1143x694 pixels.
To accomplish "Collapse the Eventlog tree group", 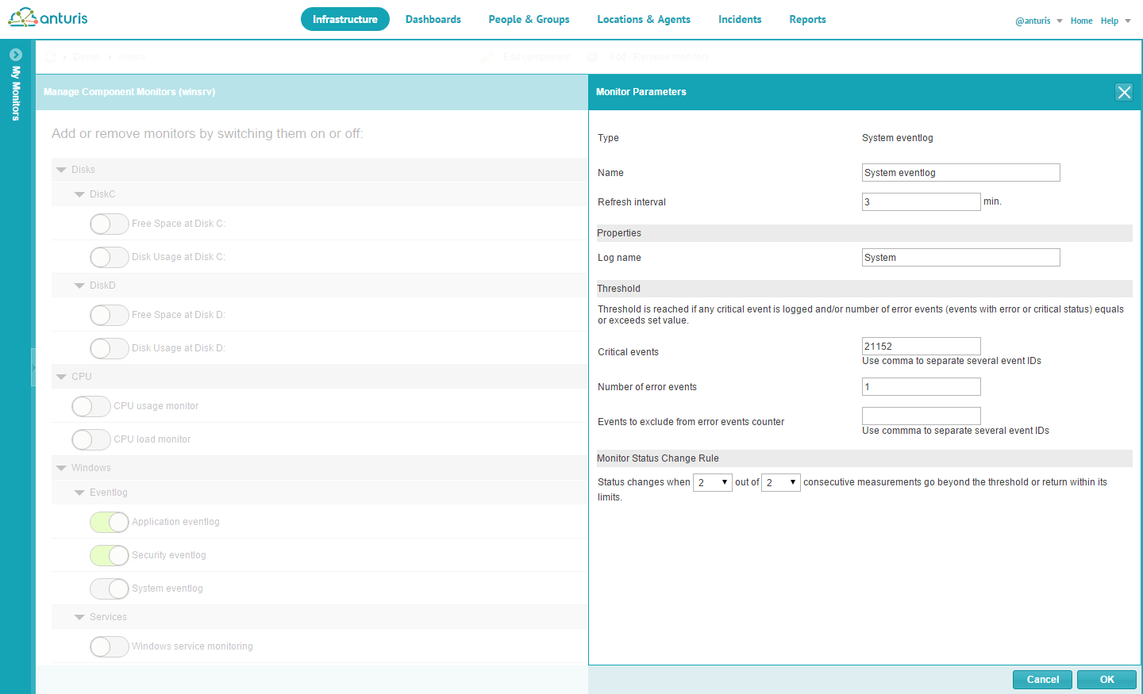I will pyautogui.click(x=79, y=493).
